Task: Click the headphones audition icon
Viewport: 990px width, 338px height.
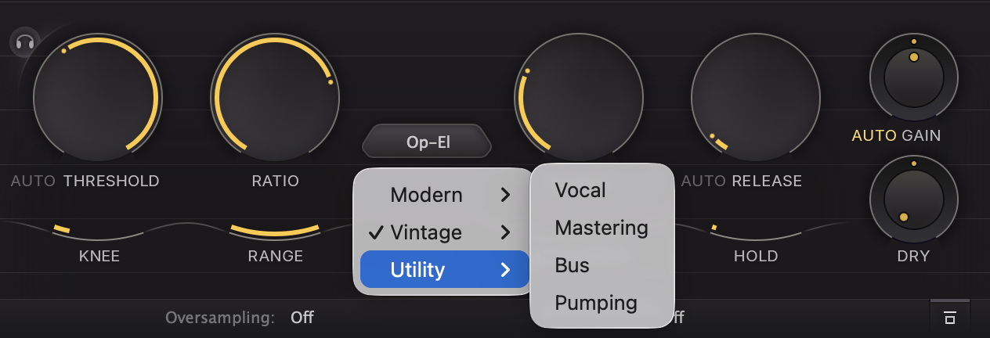Action: (x=24, y=41)
